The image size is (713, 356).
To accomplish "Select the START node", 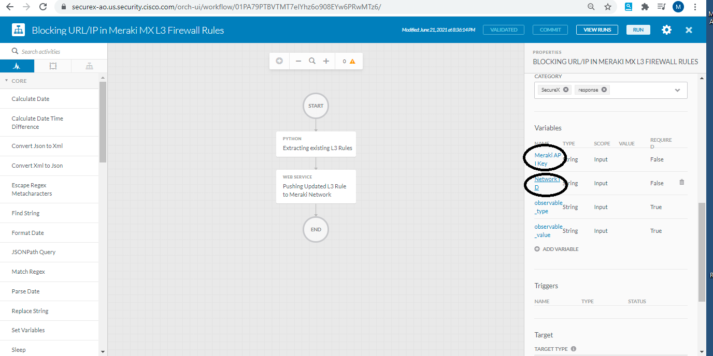I will 316,106.
